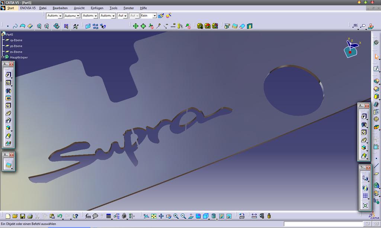Save the part with the floppy disk icon
This screenshot has height=228, width=381.
tap(23, 216)
